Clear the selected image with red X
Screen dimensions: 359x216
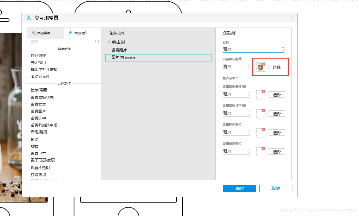click(264, 130)
